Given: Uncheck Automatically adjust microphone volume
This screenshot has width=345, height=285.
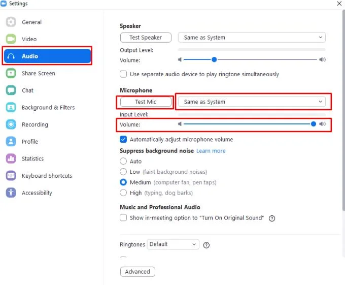Looking at the screenshot, I should pos(123,139).
